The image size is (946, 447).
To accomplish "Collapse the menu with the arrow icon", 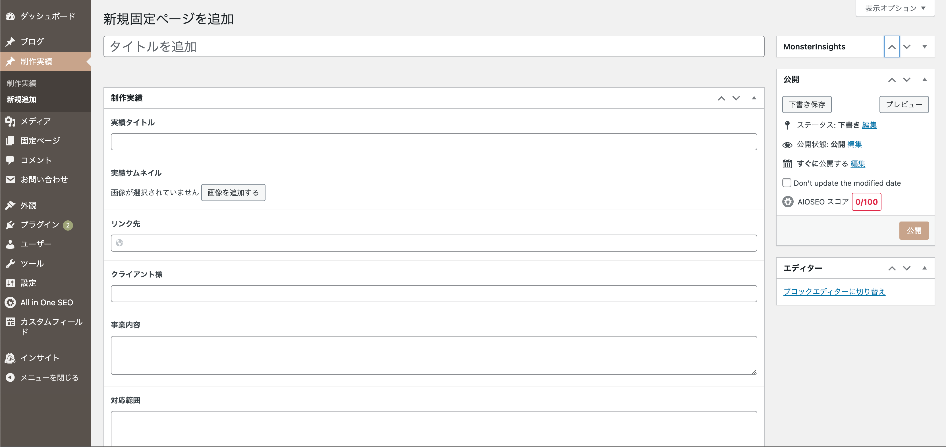I will 10,377.
